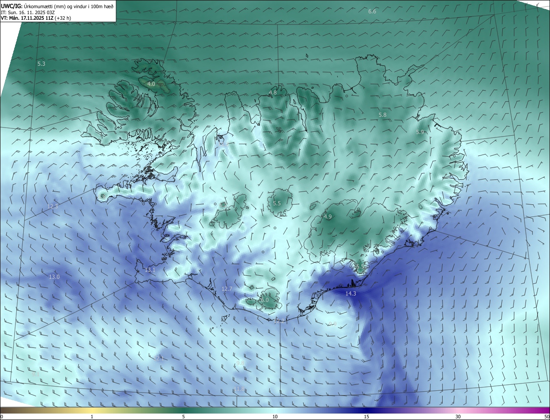Image resolution: width=550 pixels, height=420 pixels.
Task: Click the map value label '13.1'
Action: point(150,270)
